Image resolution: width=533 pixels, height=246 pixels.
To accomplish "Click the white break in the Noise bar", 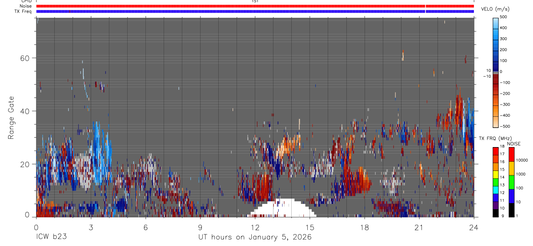I will tap(425, 6).
